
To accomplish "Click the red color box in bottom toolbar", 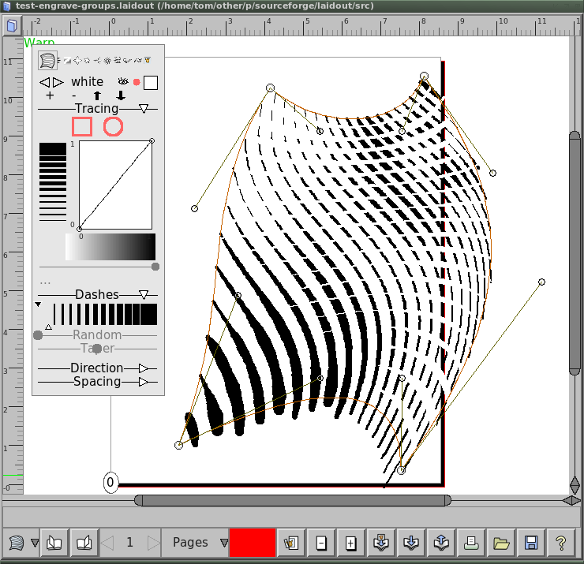I will click(253, 543).
